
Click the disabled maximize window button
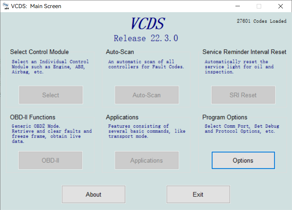(259, 6)
